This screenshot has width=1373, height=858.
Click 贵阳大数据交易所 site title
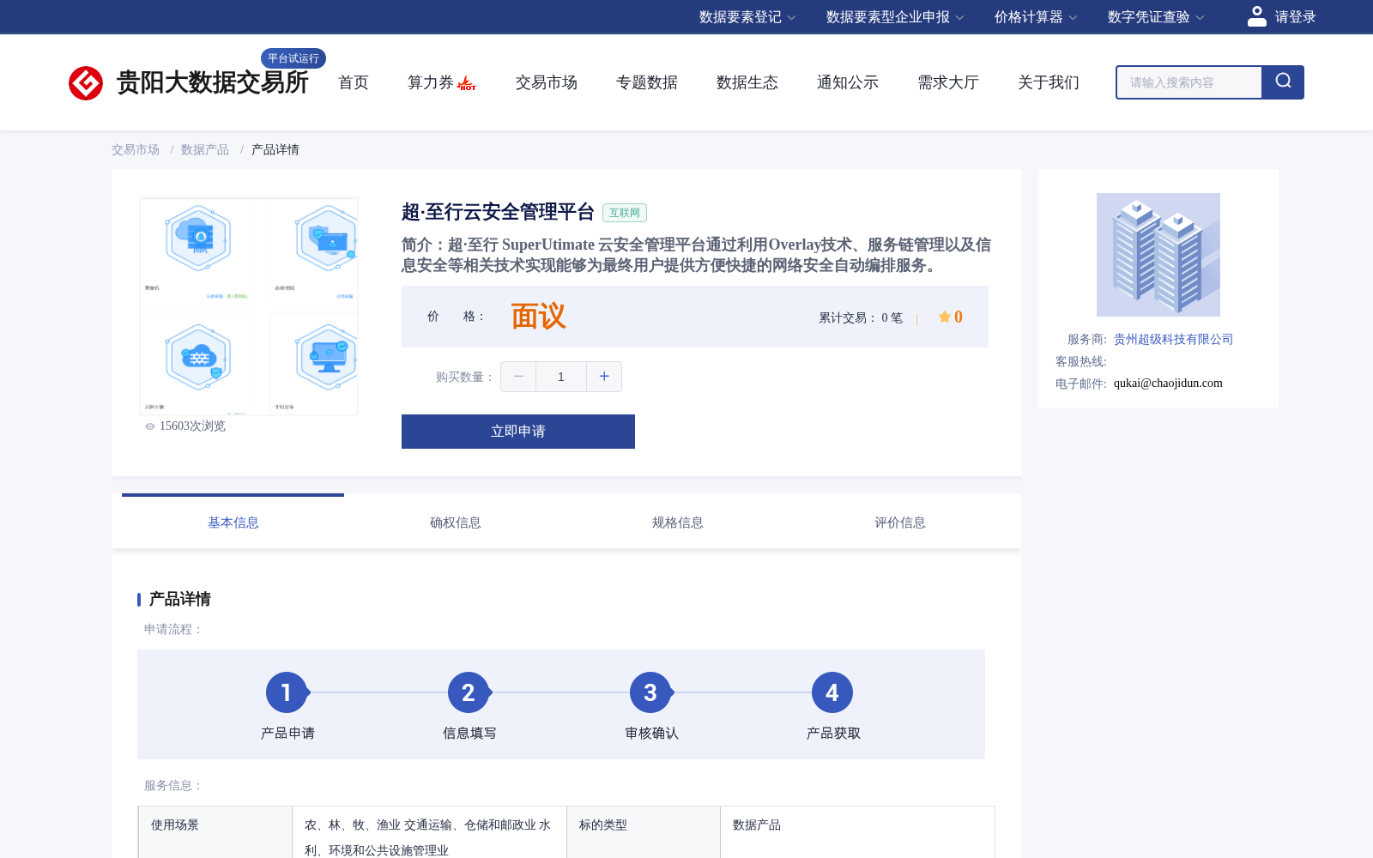(213, 82)
